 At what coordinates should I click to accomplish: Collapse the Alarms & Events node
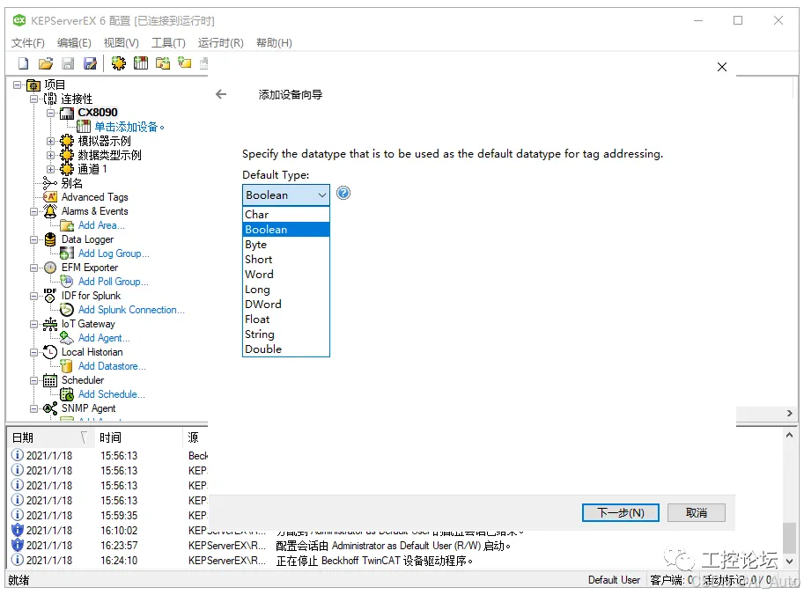point(33,211)
